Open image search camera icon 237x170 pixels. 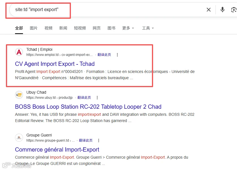234,10
